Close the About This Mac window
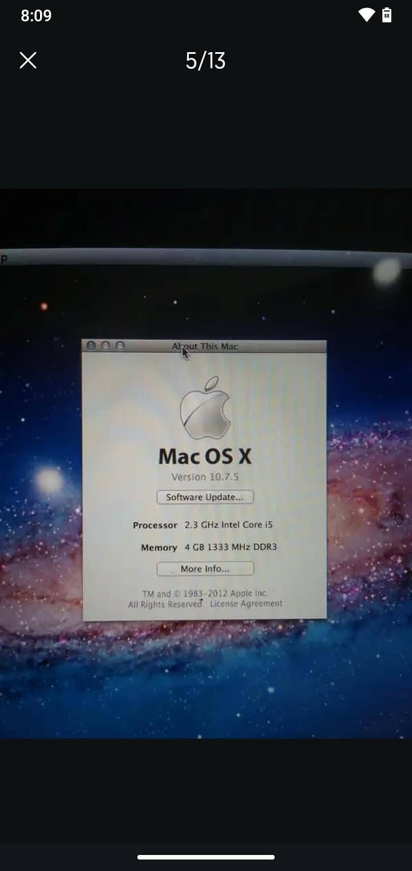This screenshot has width=412, height=871. click(x=91, y=346)
